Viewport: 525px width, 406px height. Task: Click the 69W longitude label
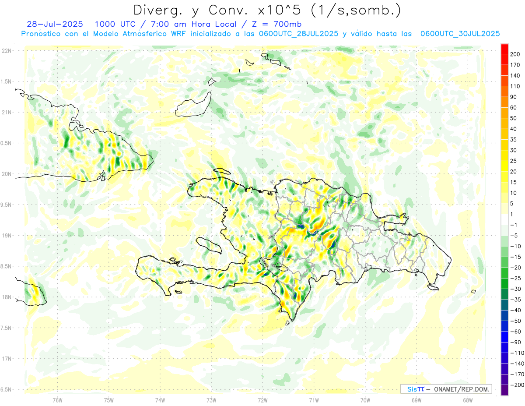[x=416, y=400]
